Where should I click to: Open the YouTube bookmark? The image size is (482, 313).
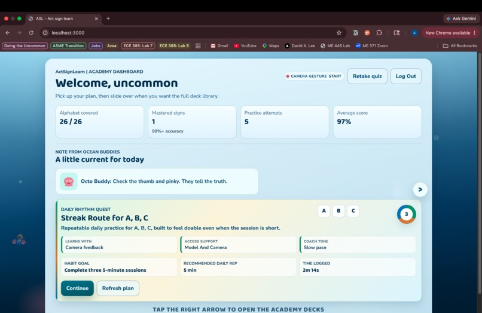[245, 46]
